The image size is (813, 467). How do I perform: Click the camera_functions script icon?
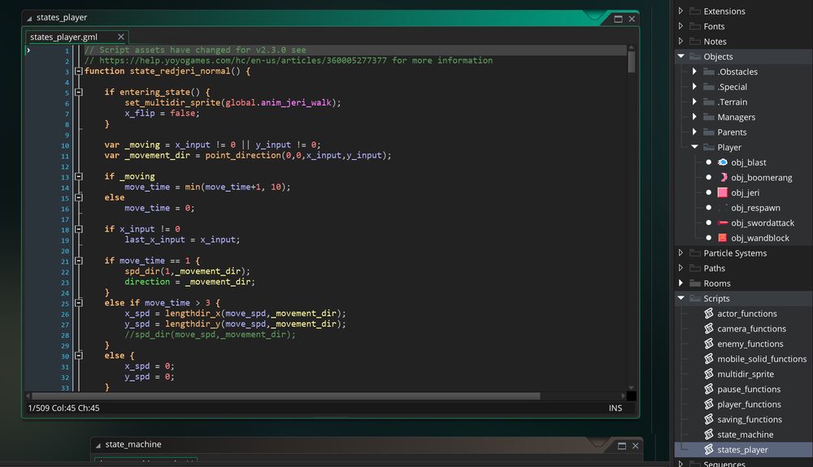[x=709, y=328]
